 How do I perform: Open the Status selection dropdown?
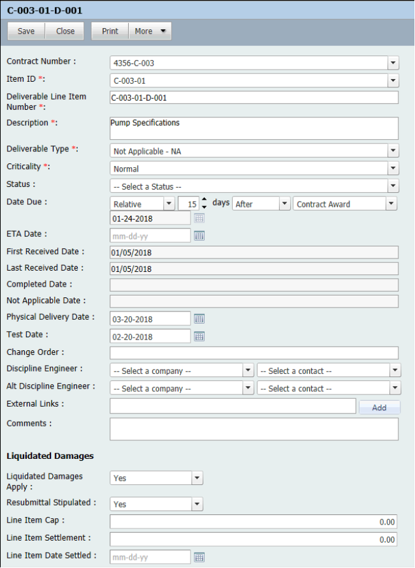click(x=393, y=185)
